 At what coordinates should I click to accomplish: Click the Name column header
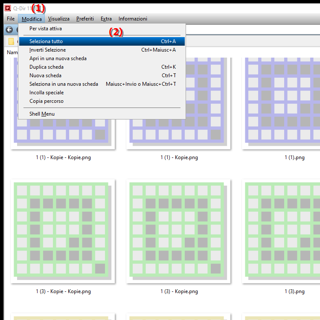click(12, 52)
